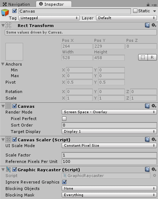Collapse the Canvas Scaler component
158x199 pixels.
pyautogui.click(x=3, y=140)
